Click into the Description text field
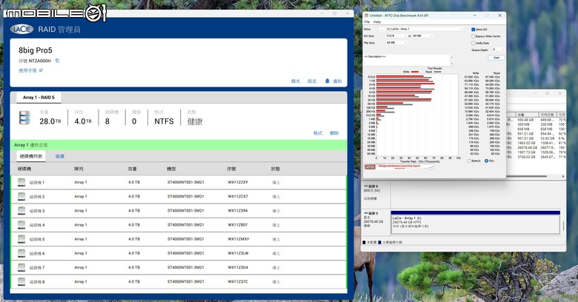The height and width of the screenshot is (302, 578). pyautogui.click(x=407, y=60)
